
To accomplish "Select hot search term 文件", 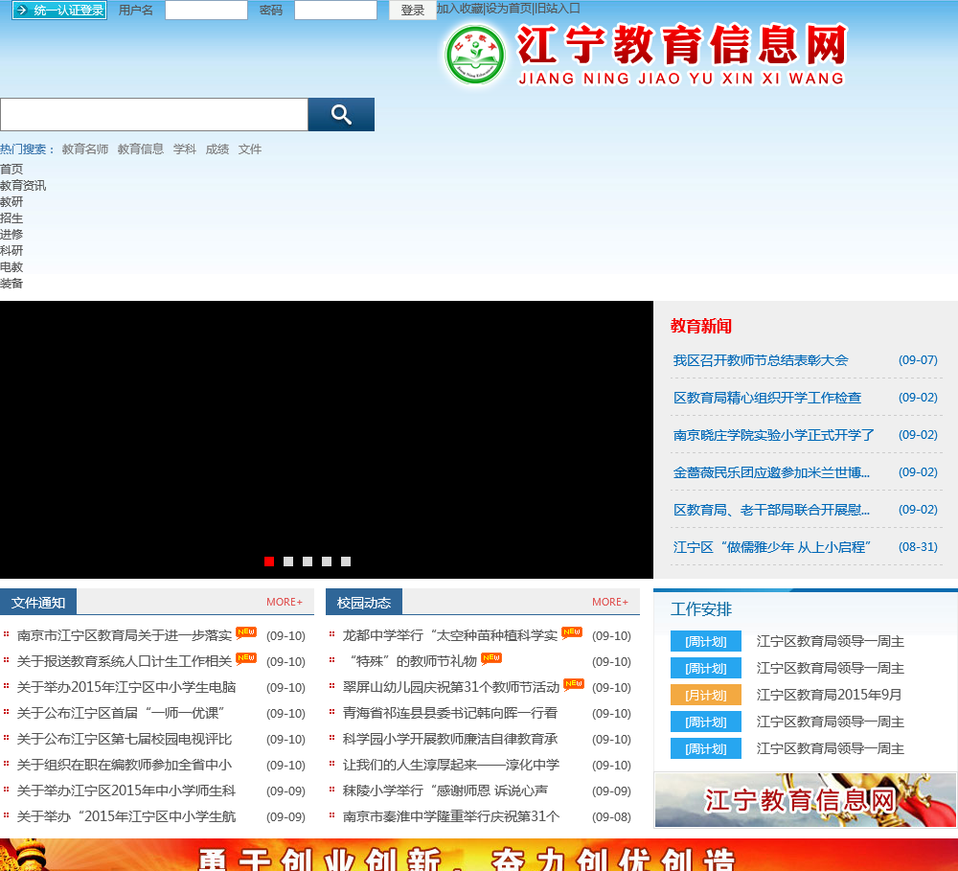I will point(250,149).
